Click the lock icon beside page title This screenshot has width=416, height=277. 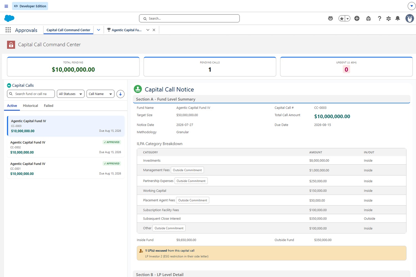pyautogui.click(x=11, y=45)
